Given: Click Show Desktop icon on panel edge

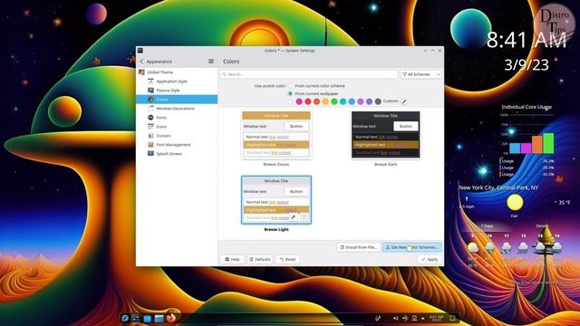Looking at the screenshot, I should click(x=452, y=318).
